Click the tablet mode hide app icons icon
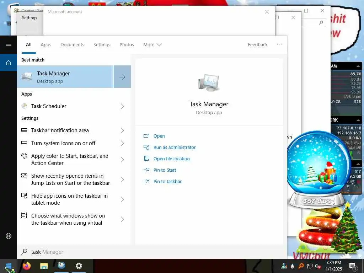 coord(24,196)
